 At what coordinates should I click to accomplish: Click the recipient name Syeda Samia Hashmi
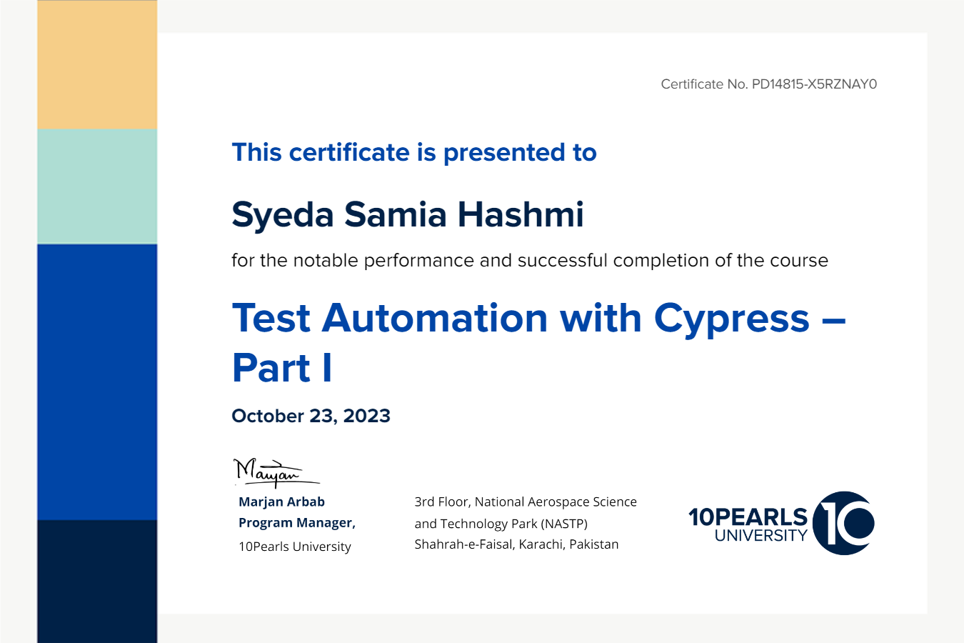coord(407,215)
